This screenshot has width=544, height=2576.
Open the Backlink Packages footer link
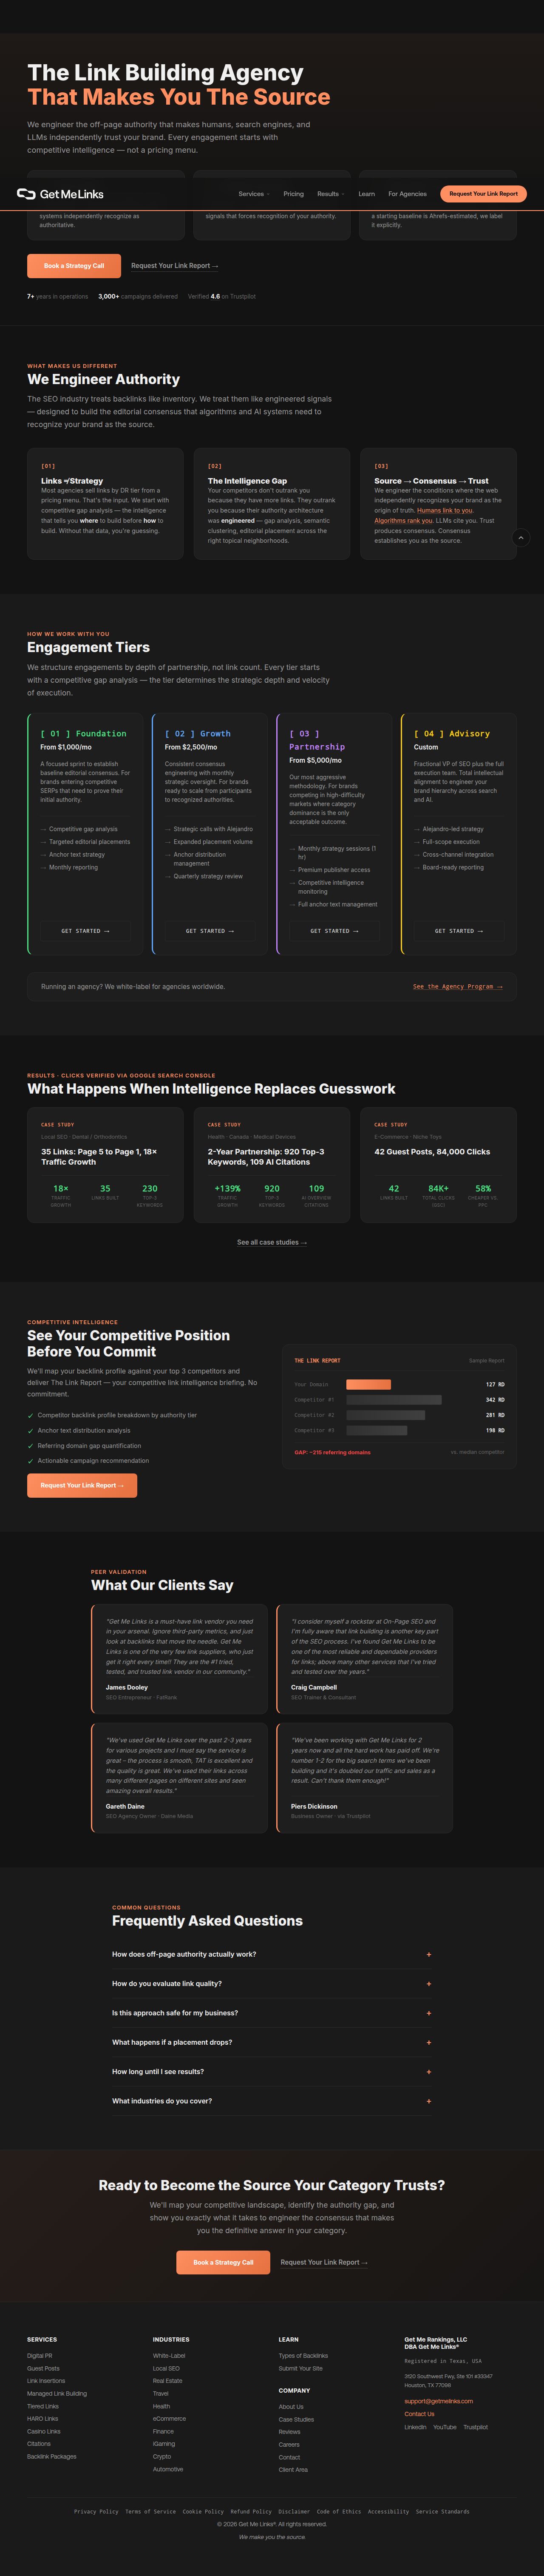point(52,2456)
